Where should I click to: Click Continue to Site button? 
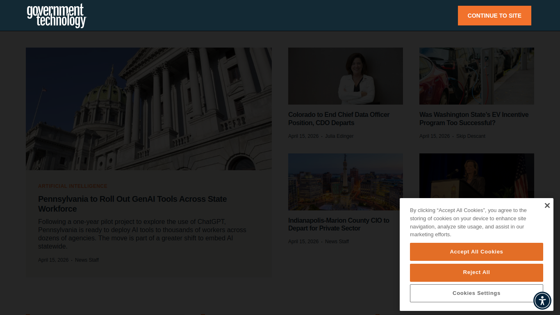(494, 16)
